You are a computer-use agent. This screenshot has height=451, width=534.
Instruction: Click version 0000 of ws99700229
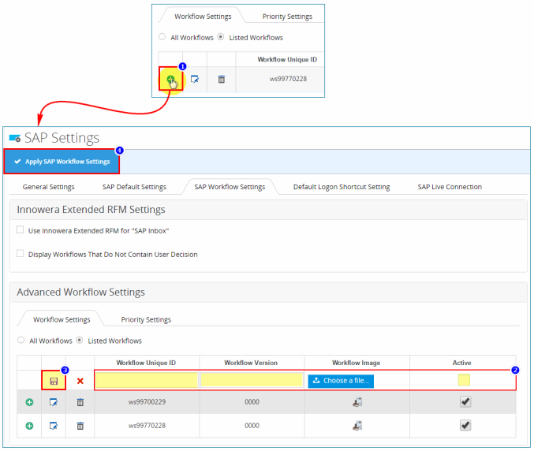(252, 402)
